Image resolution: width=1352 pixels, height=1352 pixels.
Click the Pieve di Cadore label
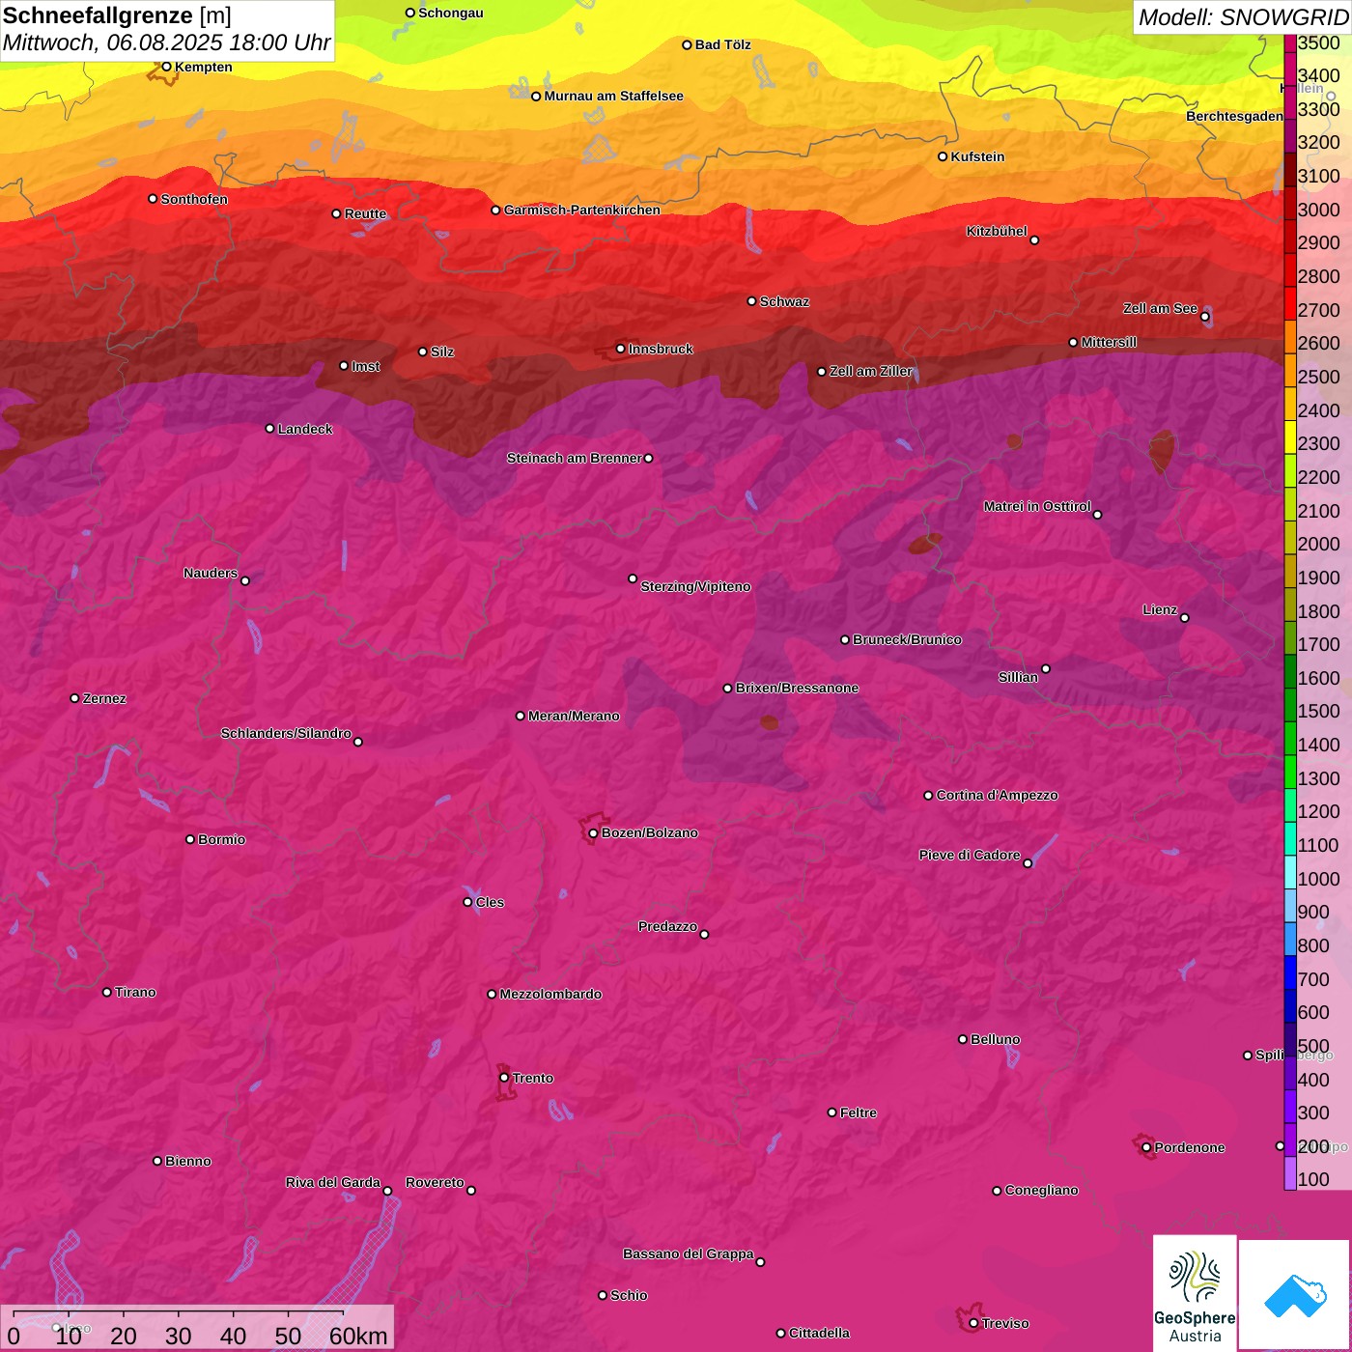point(970,855)
